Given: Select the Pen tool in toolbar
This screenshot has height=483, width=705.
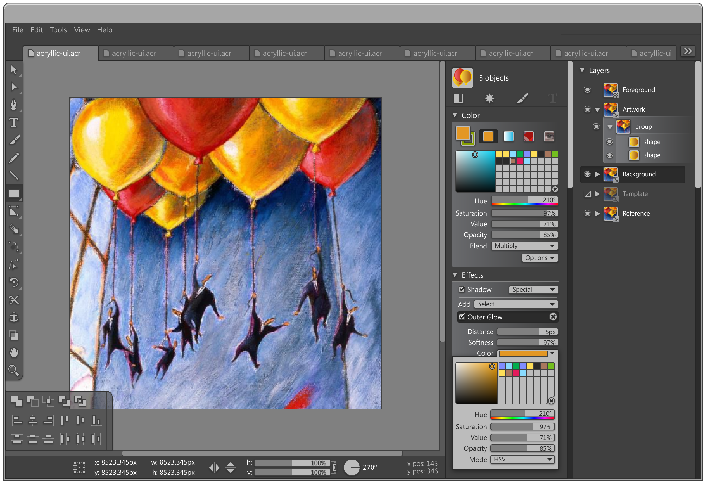Looking at the screenshot, I should tap(14, 104).
